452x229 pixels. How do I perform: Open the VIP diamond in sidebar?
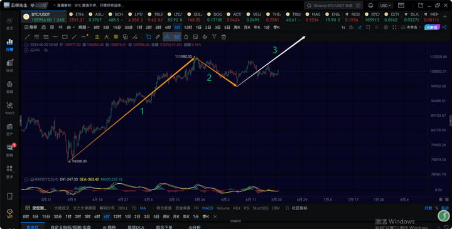click(x=9, y=214)
